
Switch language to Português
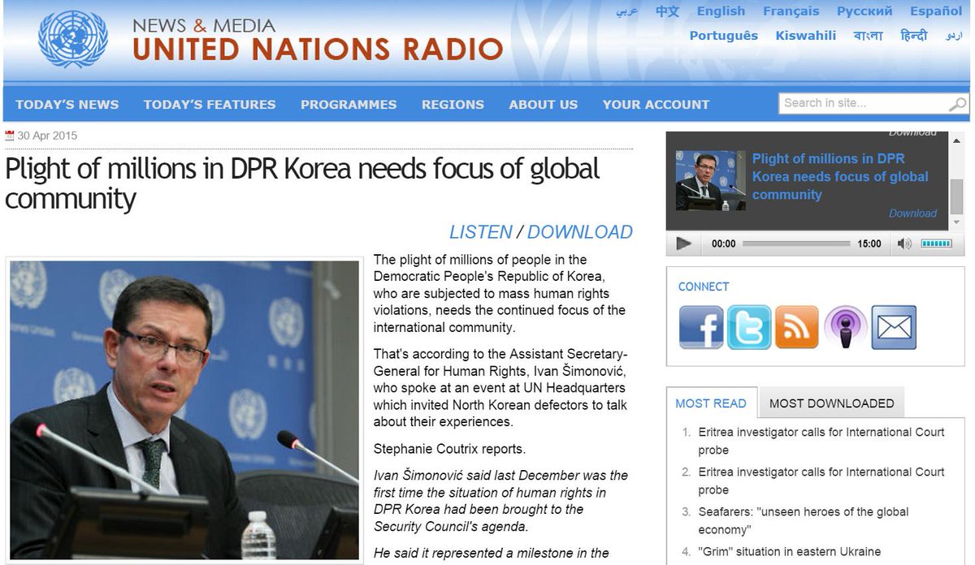723,36
